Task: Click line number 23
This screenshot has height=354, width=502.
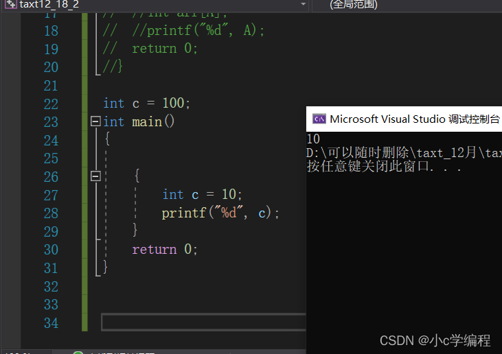Action: click(51, 122)
